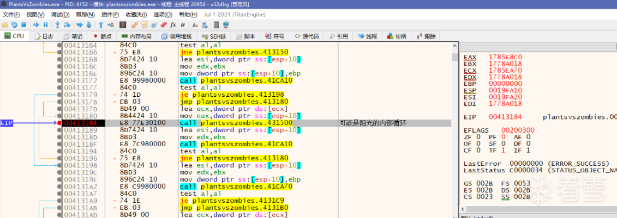This screenshot has height=218, width=617.
Task: Switch to the 源代码 tab
Action: (307, 36)
